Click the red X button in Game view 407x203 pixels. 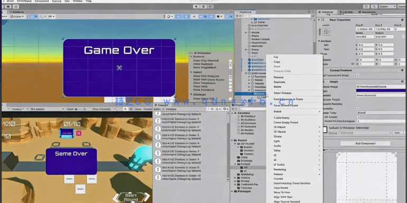(x=79, y=133)
